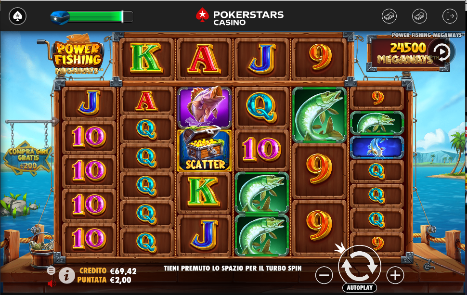Open the second cashier money icon
Screen dimensions: 467x295
coord(419,16)
